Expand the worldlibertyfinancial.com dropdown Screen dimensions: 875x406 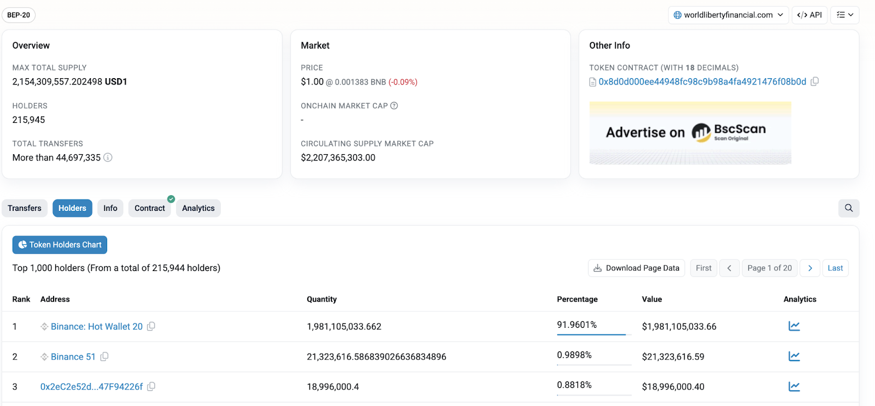(x=728, y=15)
